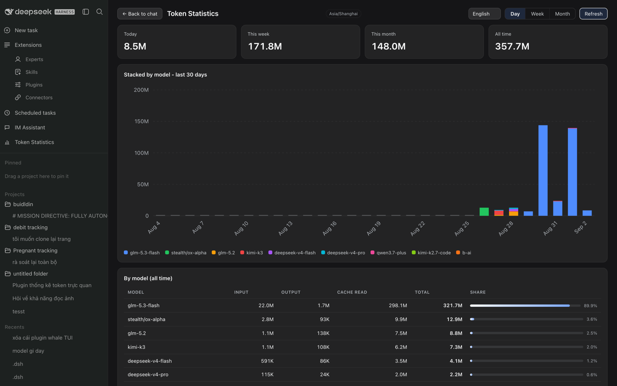This screenshot has height=386, width=617.
Task: Click the Pregnant tracking folder icon
Action: pos(8,250)
